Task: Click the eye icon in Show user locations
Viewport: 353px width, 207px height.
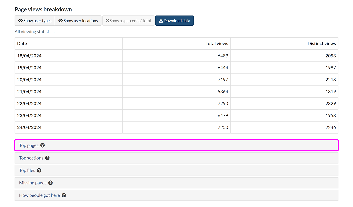Action: [x=61, y=21]
